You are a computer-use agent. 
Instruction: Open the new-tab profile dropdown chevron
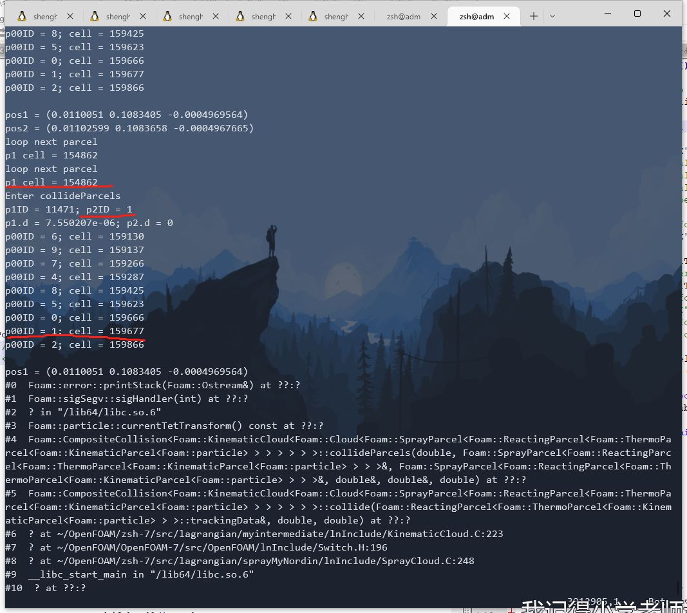[552, 17]
